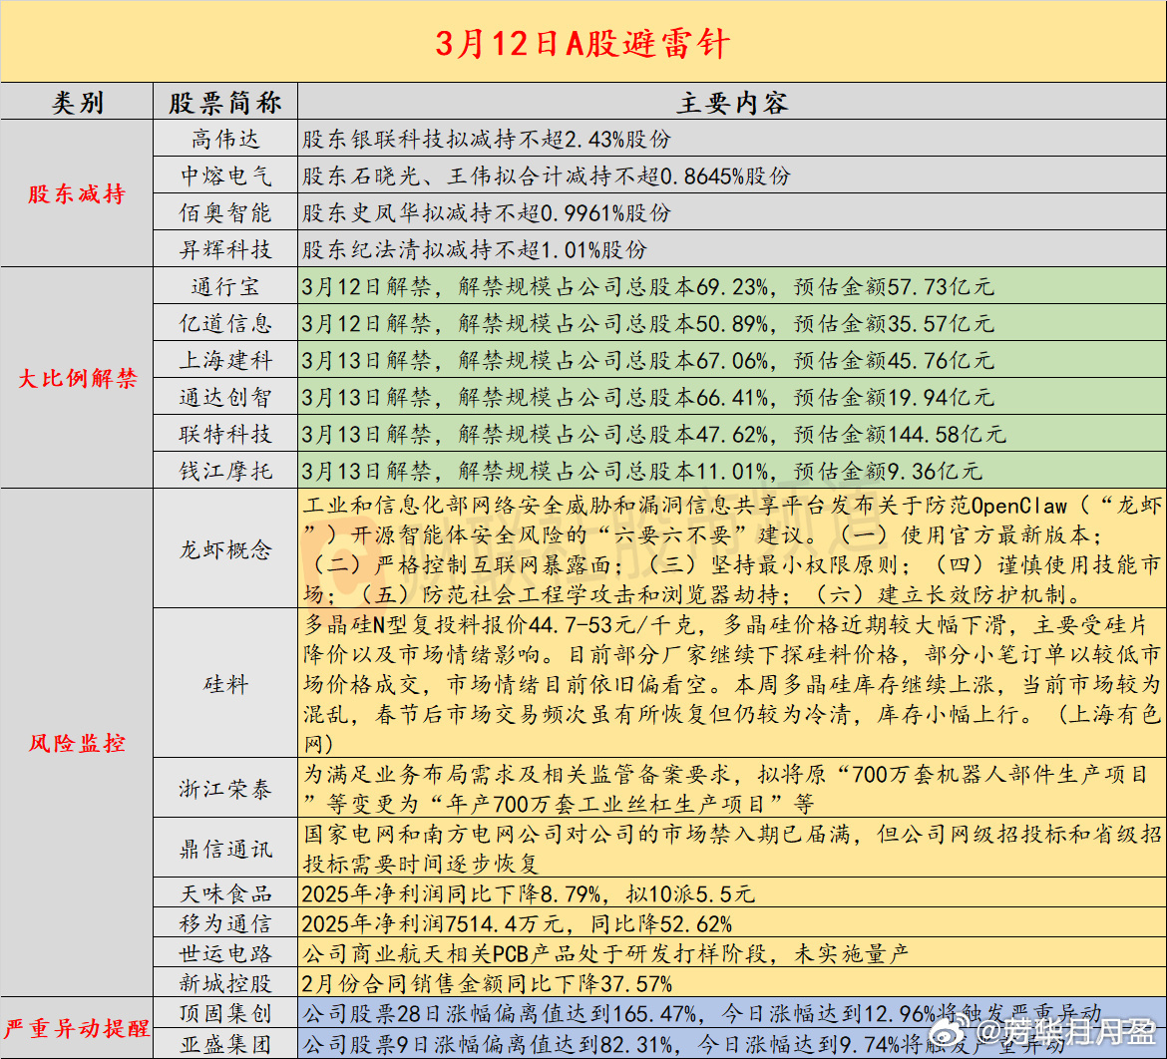
Task: Click the stock name 中熔电气
Action: coord(224,176)
